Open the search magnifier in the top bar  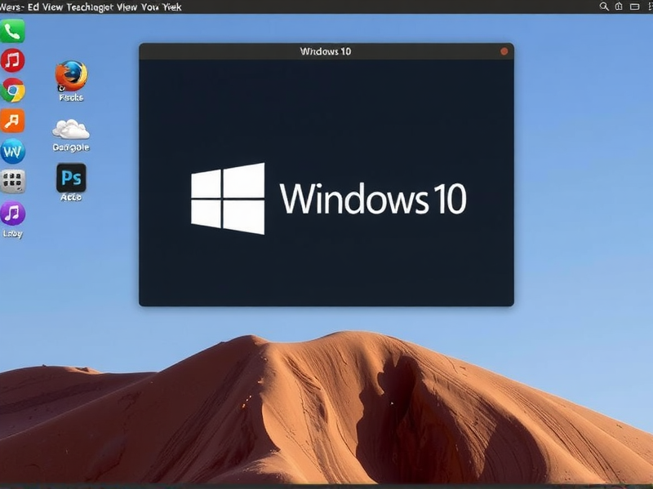(x=602, y=7)
